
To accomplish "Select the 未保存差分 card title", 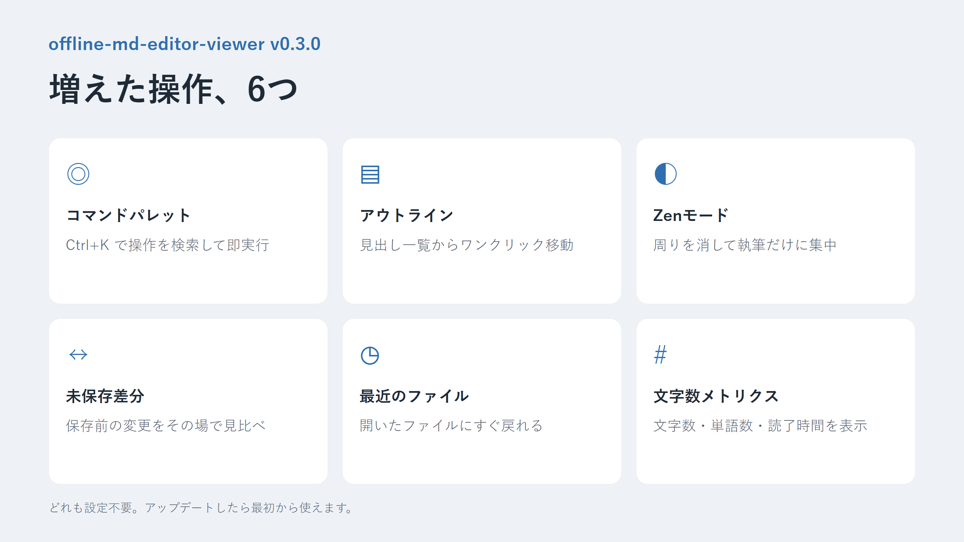I will point(105,396).
